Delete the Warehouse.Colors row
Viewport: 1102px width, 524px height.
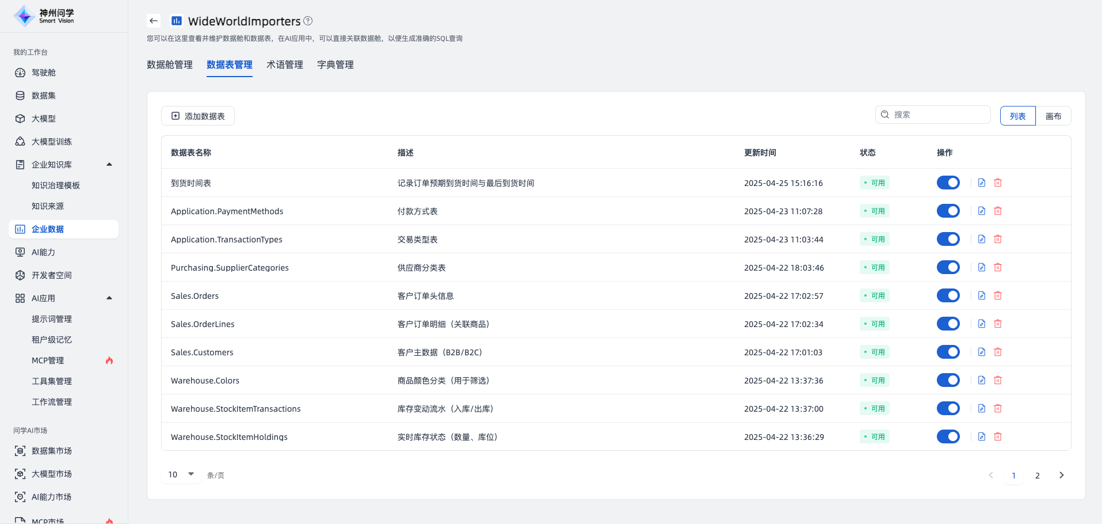pyautogui.click(x=998, y=380)
